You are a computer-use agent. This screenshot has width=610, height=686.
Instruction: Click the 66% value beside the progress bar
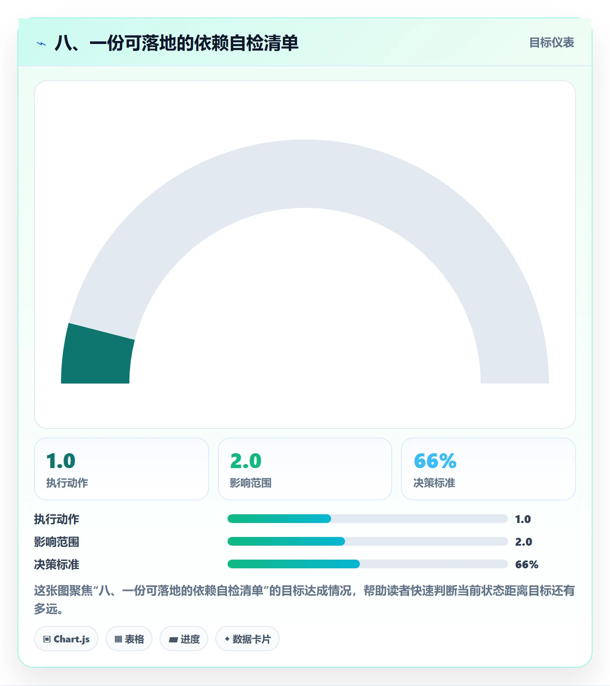527,564
